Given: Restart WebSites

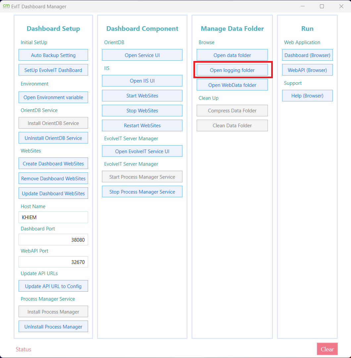Looking at the screenshot, I should (x=142, y=125).
